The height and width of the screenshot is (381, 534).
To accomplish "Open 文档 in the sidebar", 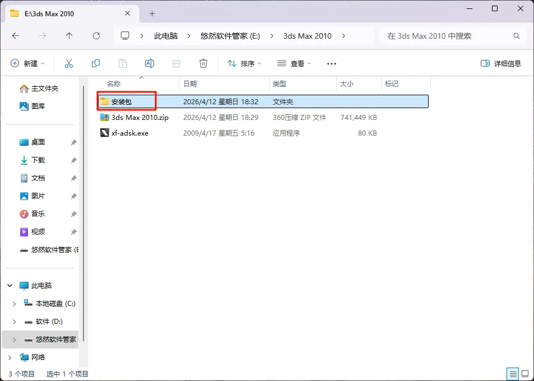I will pyautogui.click(x=32, y=178).
